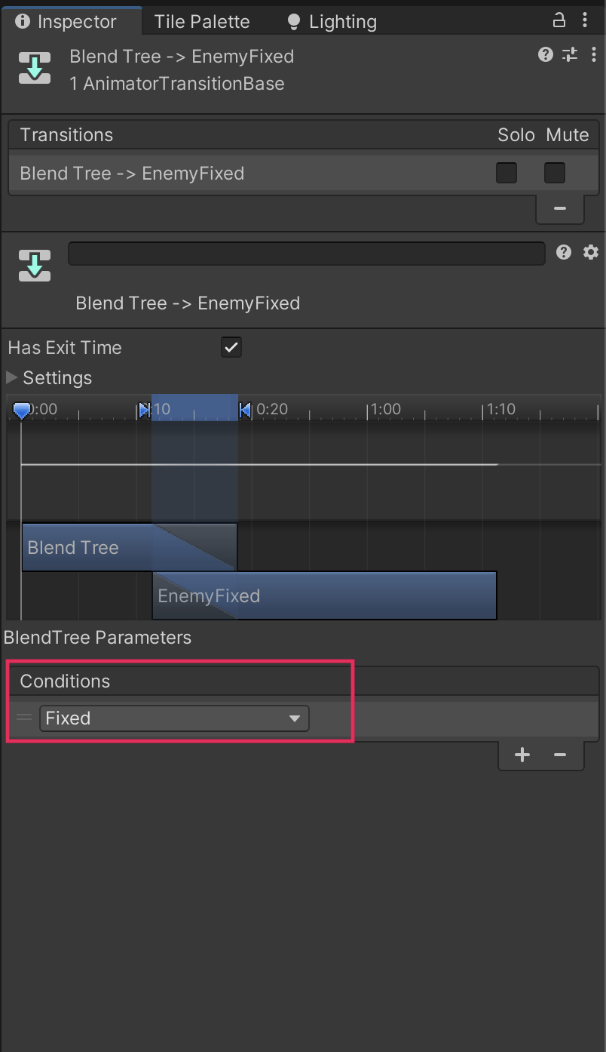Open the gear settings for the transition
Viewport: 606px width, 1052px height.
coord(591,252)
